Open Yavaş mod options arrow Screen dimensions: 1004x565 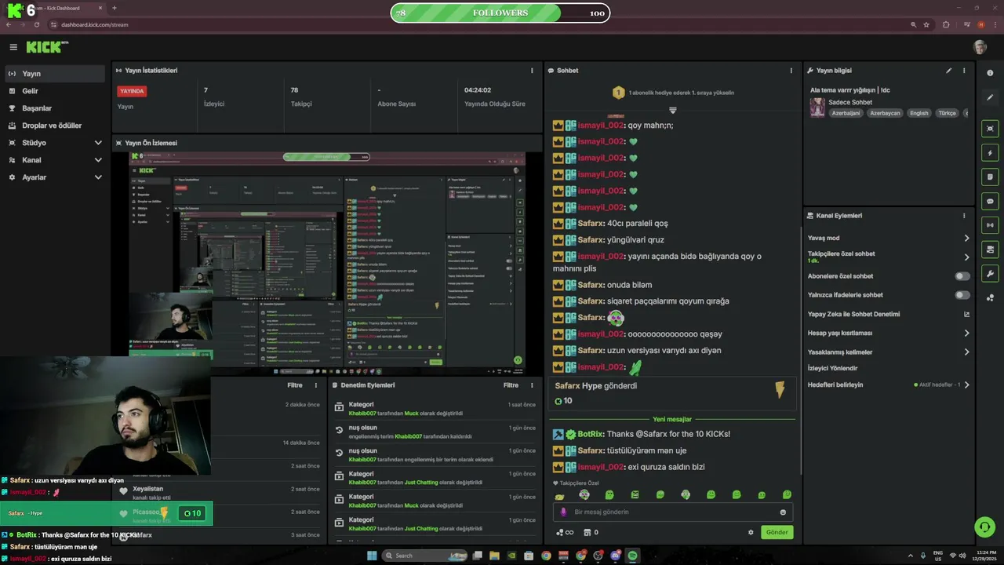pos(966,238)
